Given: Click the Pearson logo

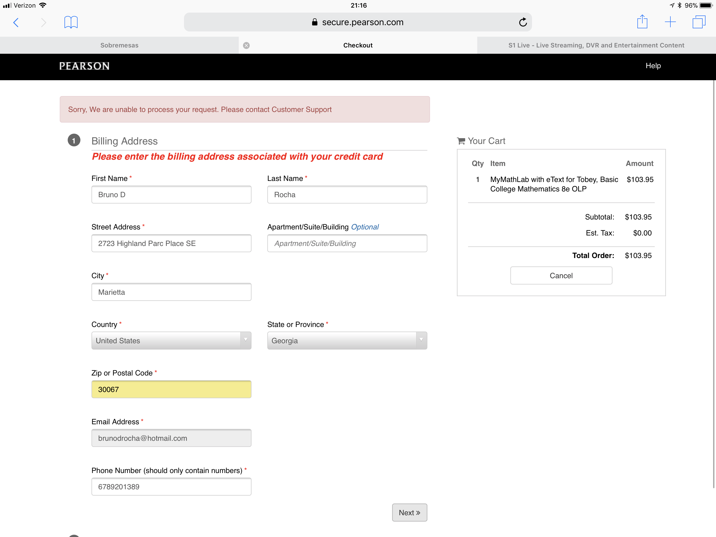Looking at the screenshot, I should (x=84, y=66).
